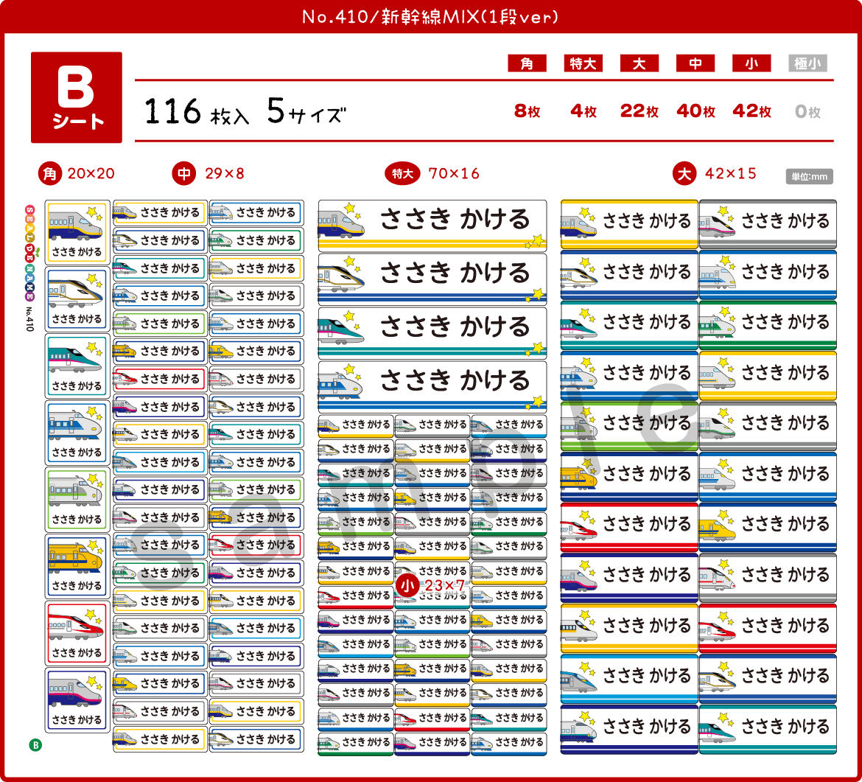Image resolution: width=862 pixels, height=782 pixels.
Task: Click the 5サイズ text
Action: click(x=306, y=111)
